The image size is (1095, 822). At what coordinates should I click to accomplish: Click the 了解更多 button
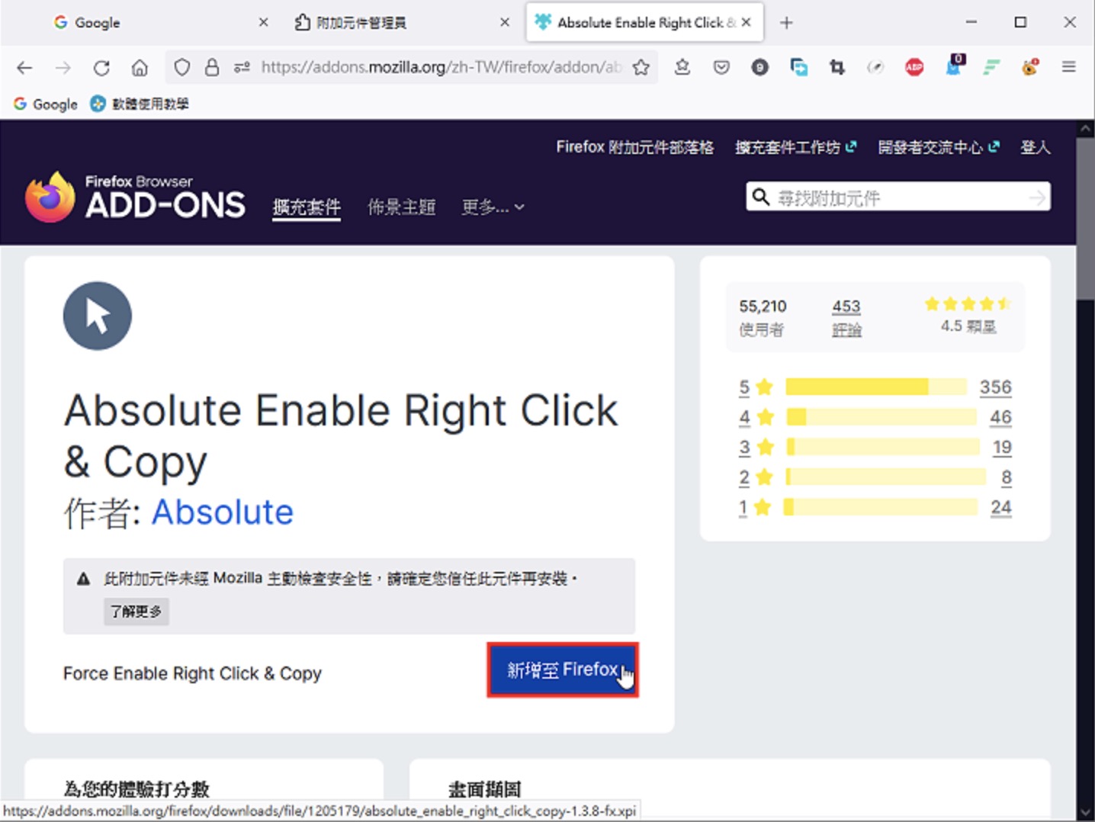[136, 612]
